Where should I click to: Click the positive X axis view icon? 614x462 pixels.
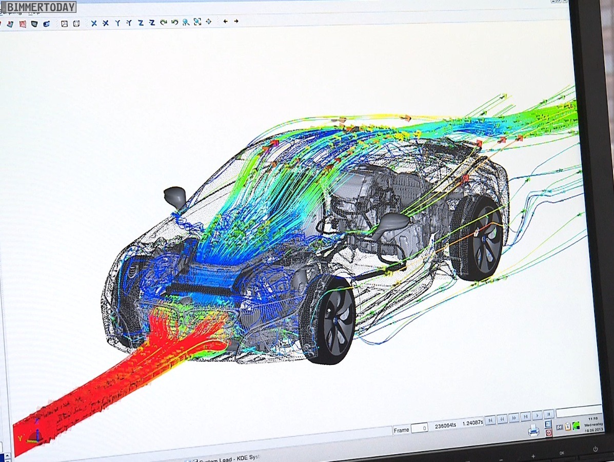pyautogui.click(x=94, y=23)
